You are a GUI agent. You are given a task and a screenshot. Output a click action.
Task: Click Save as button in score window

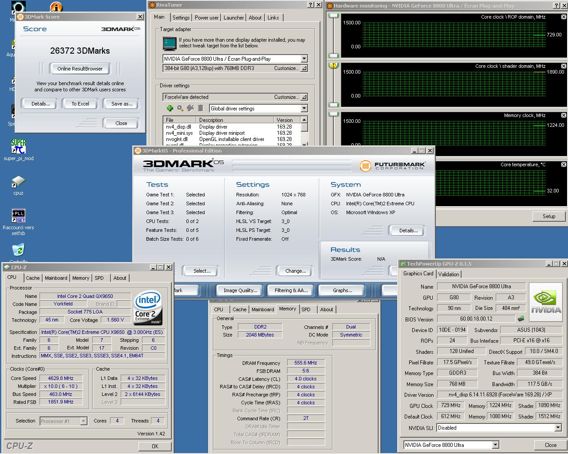[122, 104]
